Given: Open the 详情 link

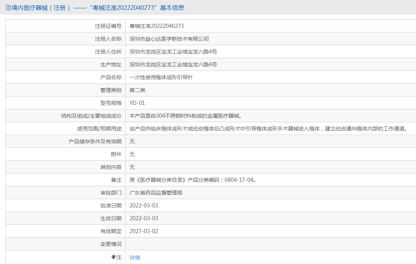Looking at the screenshot, I should pos(135,258).
